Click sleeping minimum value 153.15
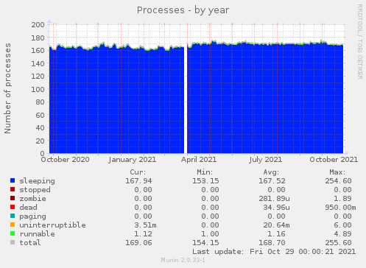The height and width of the screenshot is (268, 366). click(205, 181)
